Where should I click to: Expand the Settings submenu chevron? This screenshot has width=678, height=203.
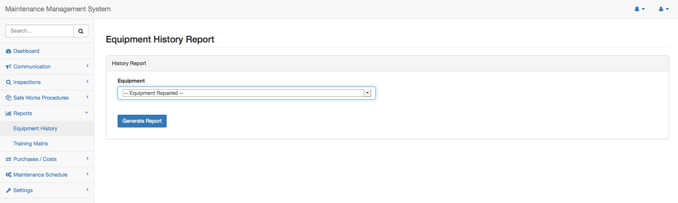[x=87, y=190]
